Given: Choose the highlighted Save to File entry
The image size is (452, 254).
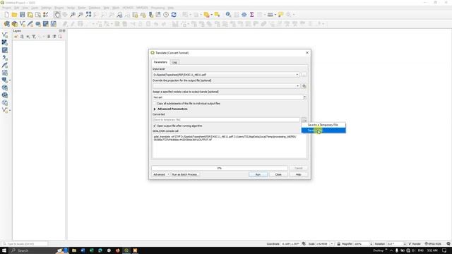Looking at the screenshot, I should [323, 131].
